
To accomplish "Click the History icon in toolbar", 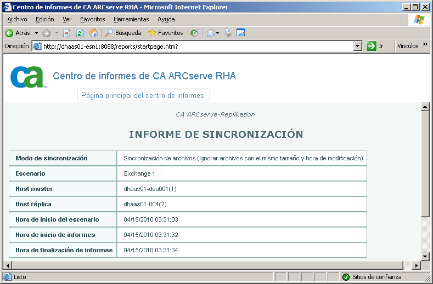I will [x=194, y=33].
